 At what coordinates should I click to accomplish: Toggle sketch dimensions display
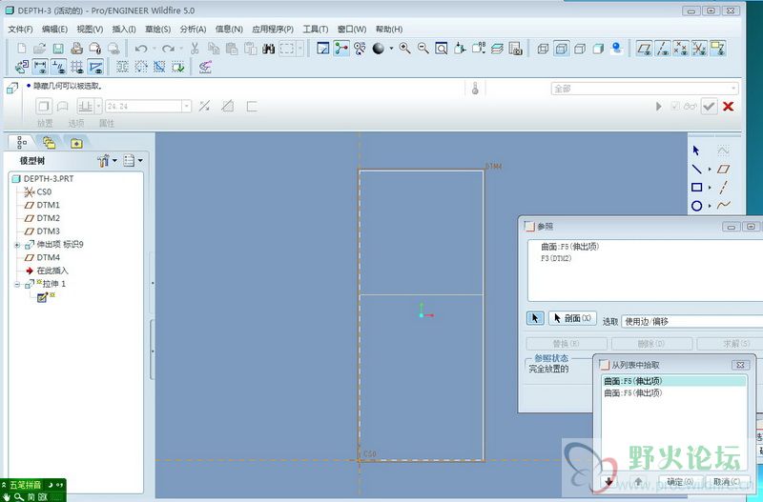point(40,67)
